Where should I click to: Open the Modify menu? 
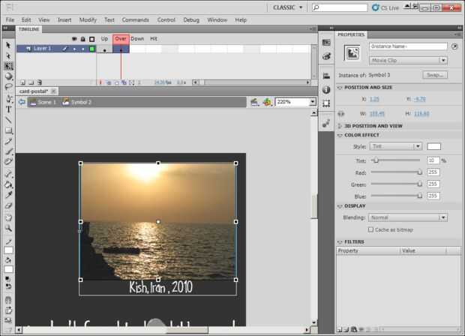pos(88,19)
